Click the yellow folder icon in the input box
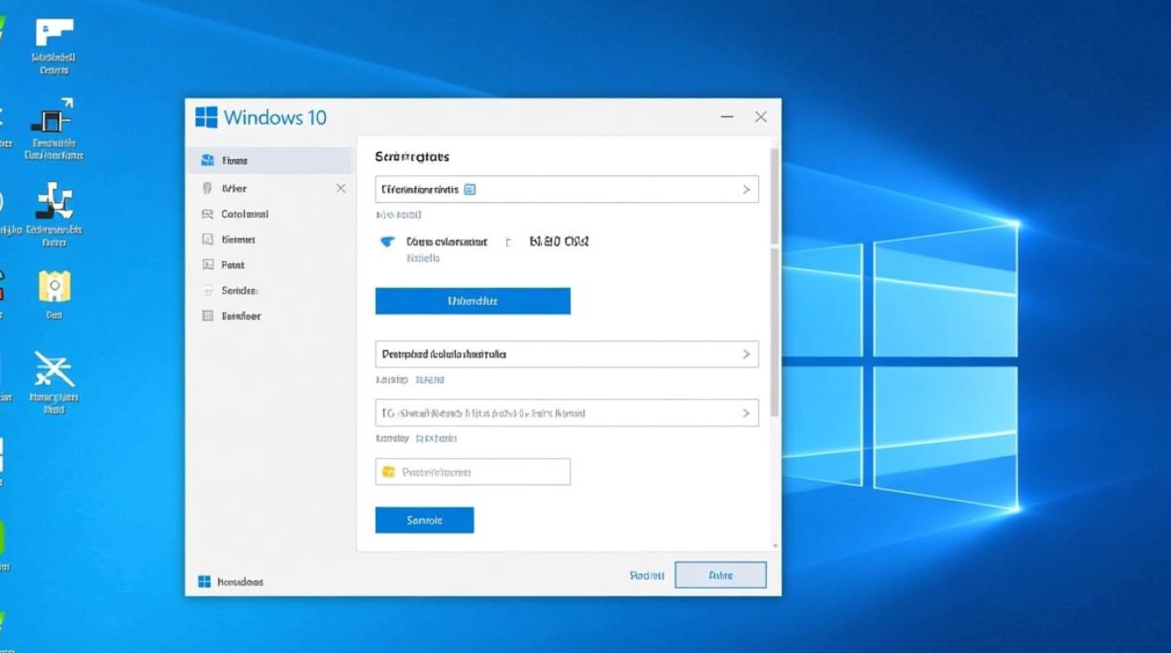Screen dimensions: 1171x653 click(x=389, y=472)
